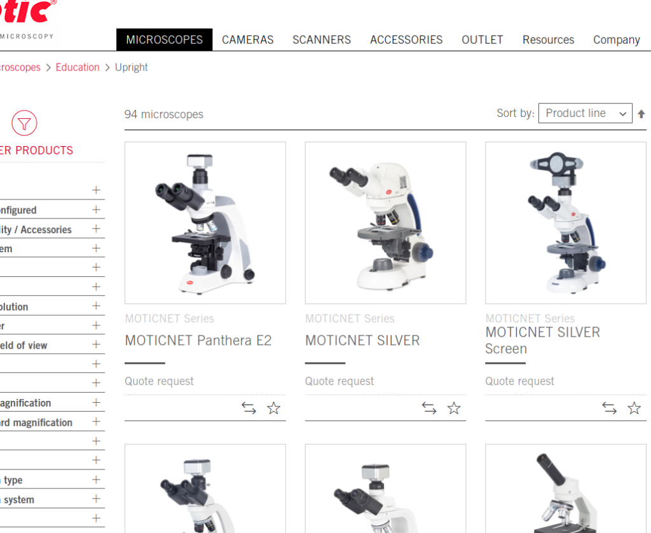Expand the 'nfigured' filter section
Viewport: 651px width, 533px height.
coord(52,210)
